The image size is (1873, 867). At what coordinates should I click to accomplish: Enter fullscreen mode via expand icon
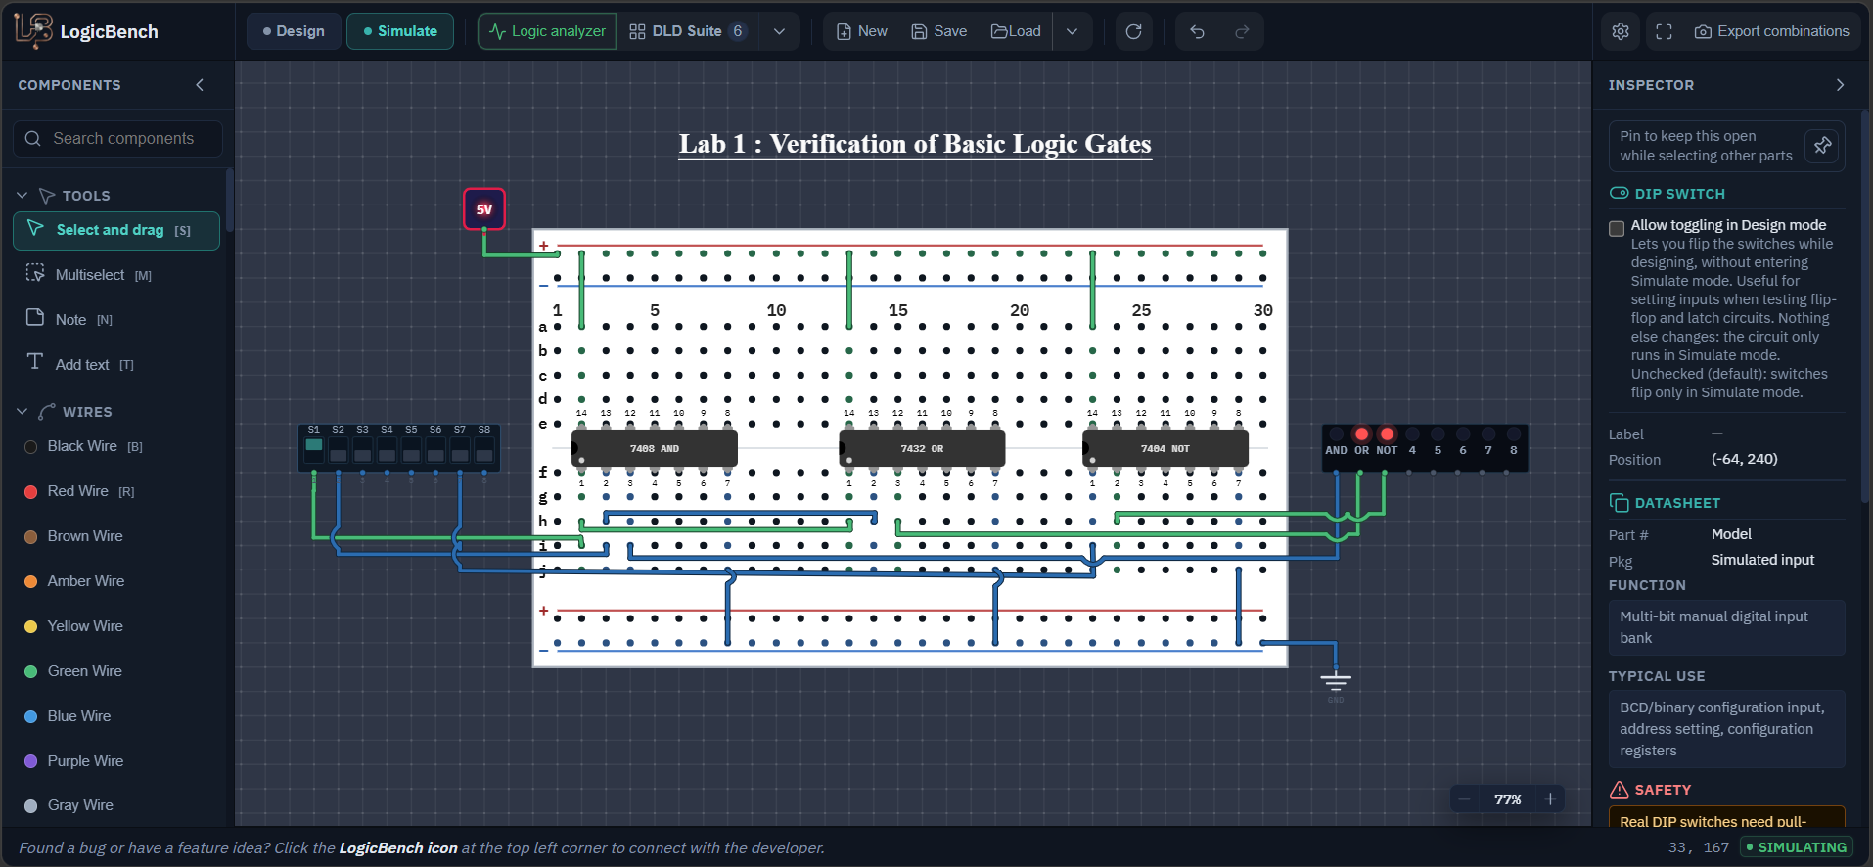[x=1664, y=31]
